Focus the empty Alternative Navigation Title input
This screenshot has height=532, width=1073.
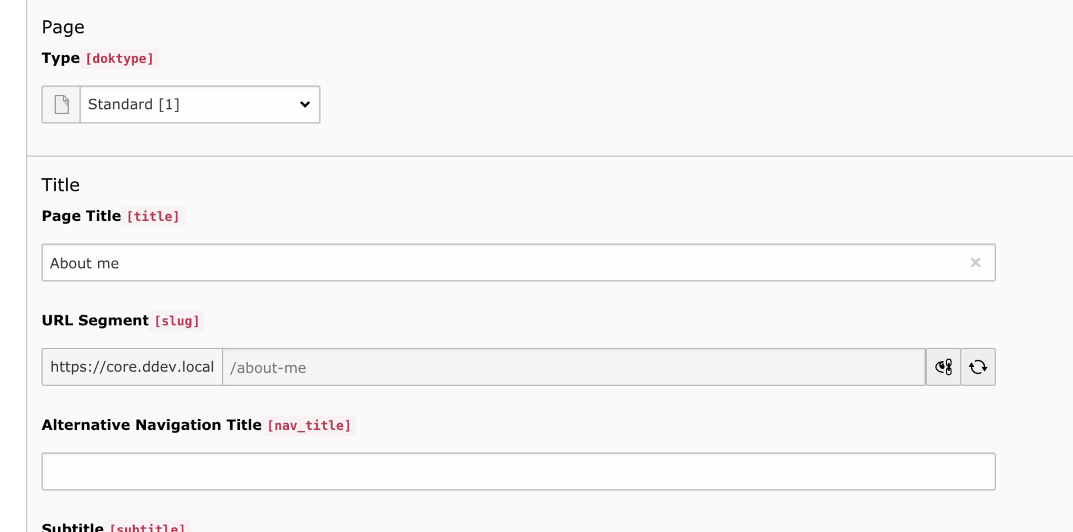[518, 472]
